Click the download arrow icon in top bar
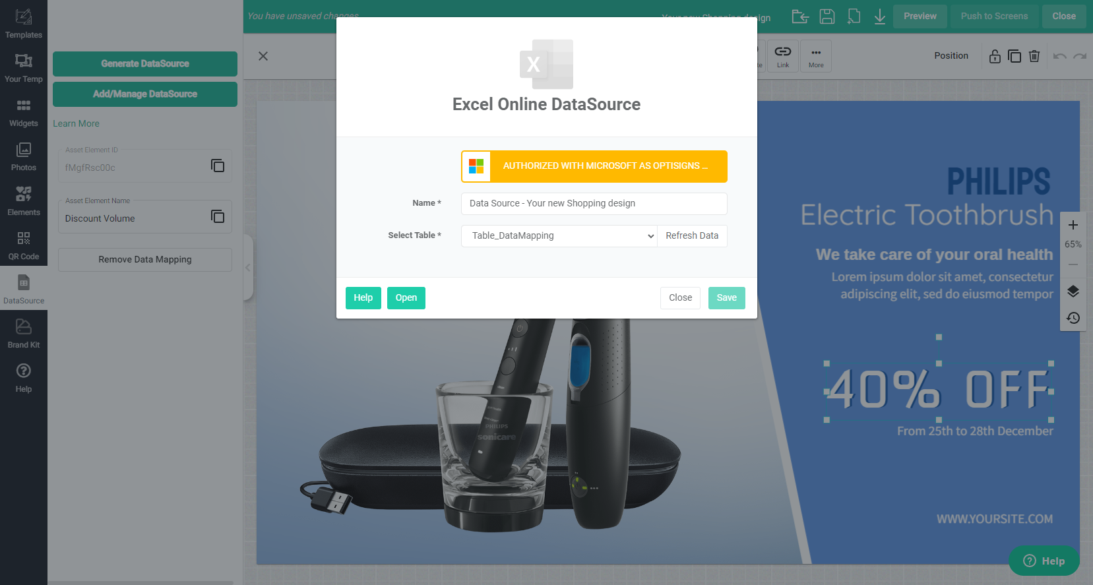 click(x=879, y=16)
